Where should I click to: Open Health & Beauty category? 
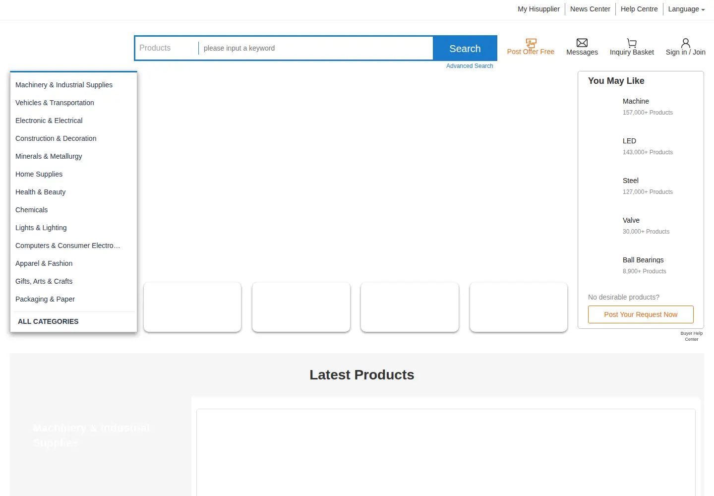[x=40, y=192]
